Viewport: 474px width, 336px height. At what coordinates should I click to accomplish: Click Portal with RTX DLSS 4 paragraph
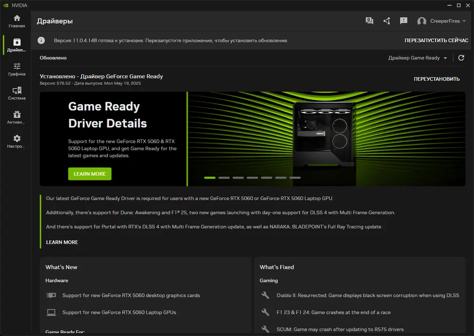214,227
